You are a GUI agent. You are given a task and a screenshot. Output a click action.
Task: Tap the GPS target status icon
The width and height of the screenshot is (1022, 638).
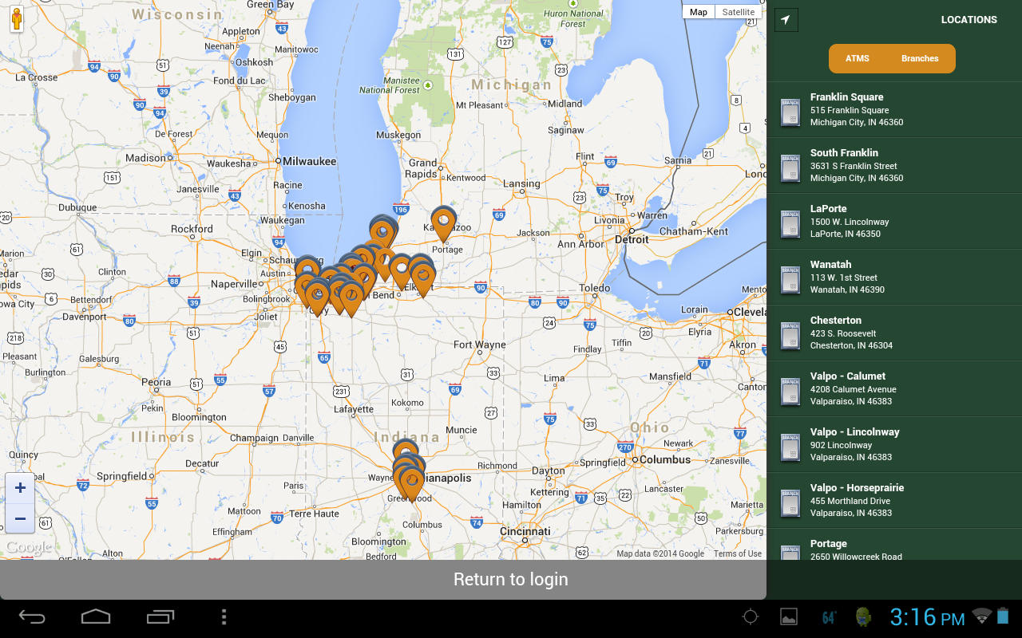750,616
